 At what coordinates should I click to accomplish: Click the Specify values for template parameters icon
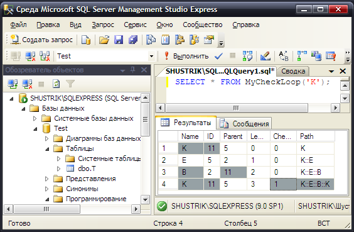pos(284,56)
